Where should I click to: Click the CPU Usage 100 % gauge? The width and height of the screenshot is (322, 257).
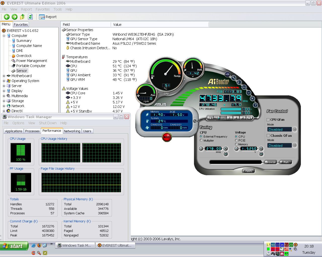[x=21, y=152]
